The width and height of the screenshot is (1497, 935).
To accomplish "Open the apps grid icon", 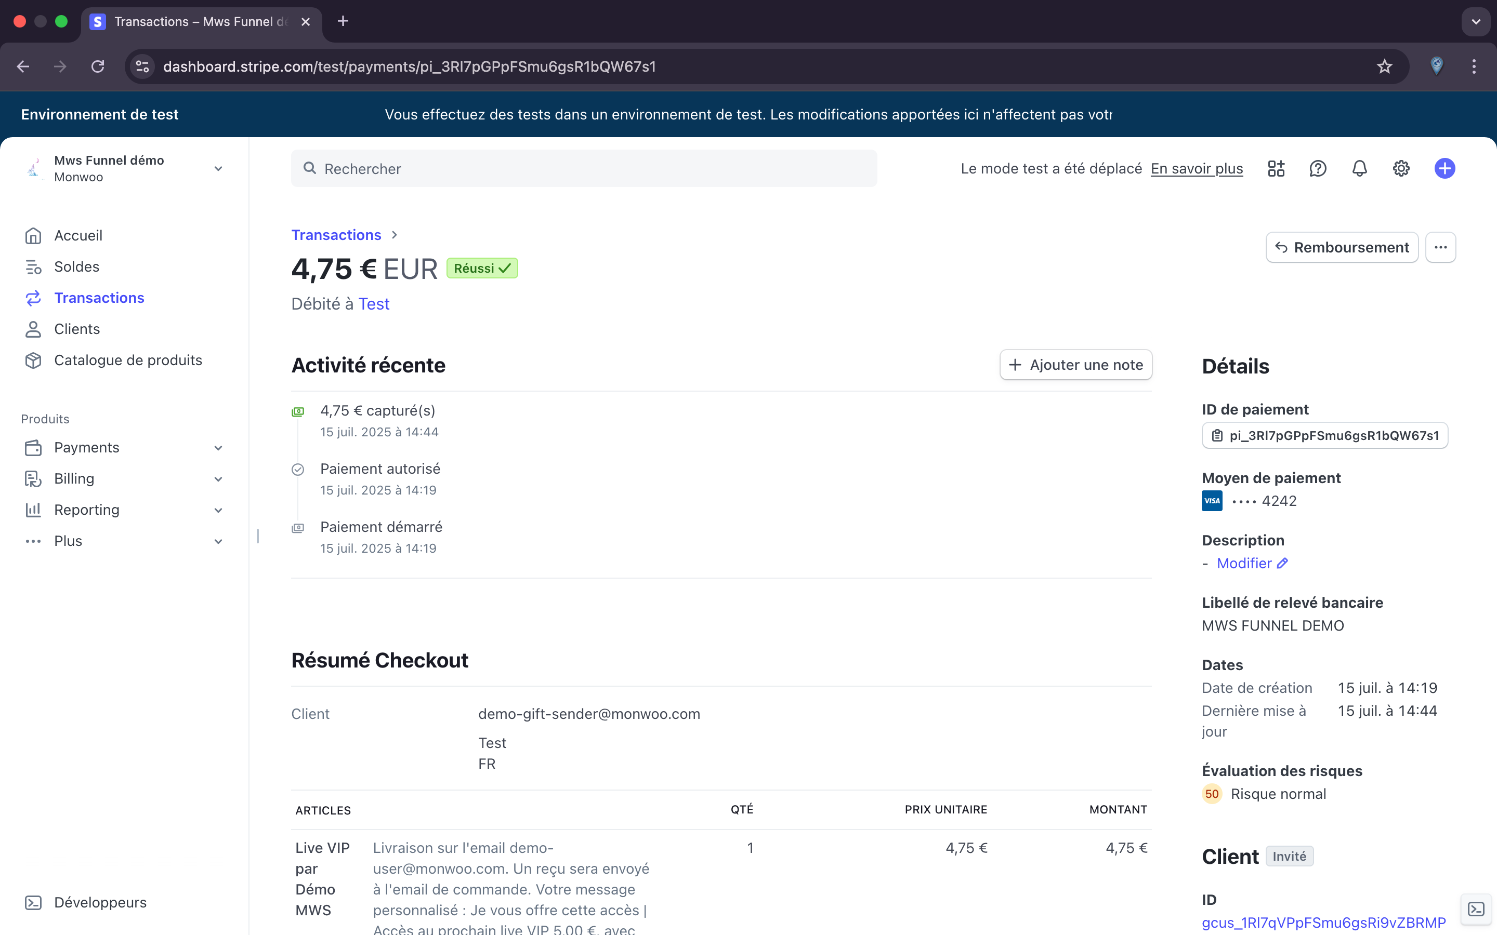I will click(x=1276, y=168).
